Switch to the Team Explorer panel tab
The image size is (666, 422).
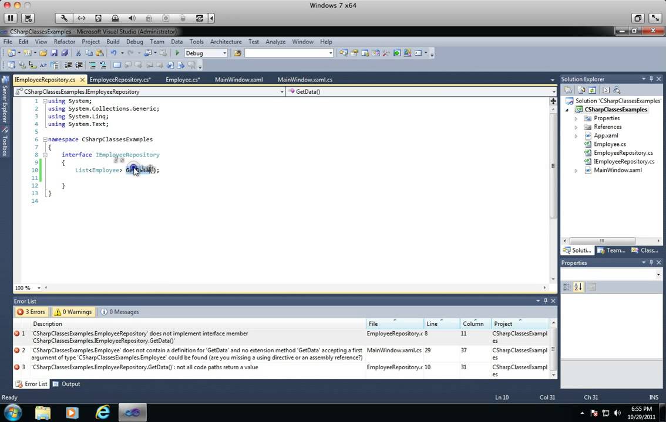tap(611, 250)
